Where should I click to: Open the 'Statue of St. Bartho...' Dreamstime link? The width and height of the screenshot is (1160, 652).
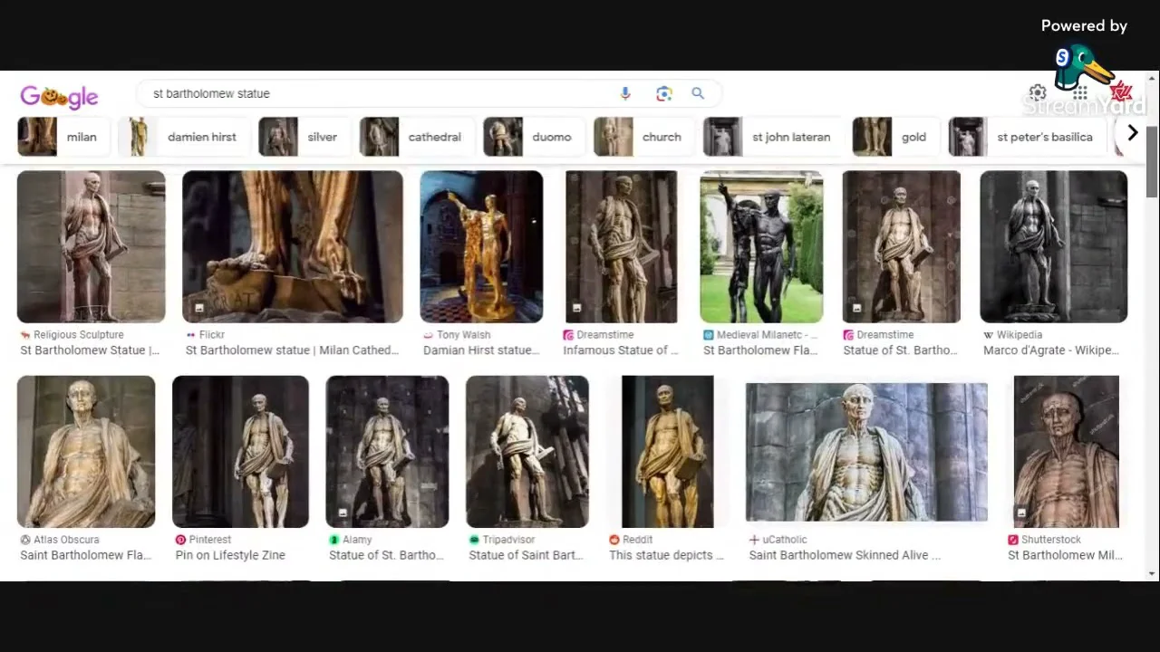[901, 350]
